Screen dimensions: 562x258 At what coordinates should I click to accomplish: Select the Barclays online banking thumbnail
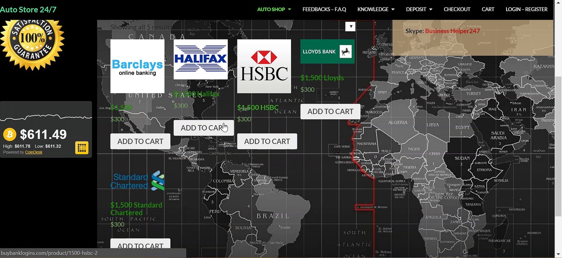[137, 66]
